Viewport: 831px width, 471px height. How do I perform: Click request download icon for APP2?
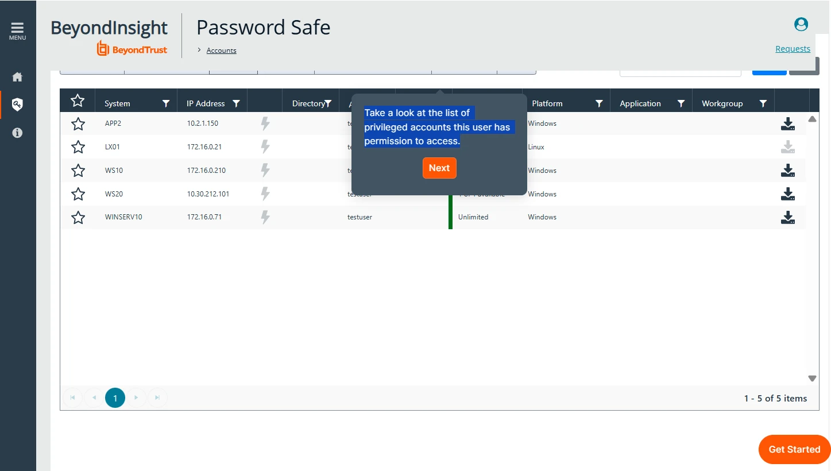point(788,123)
